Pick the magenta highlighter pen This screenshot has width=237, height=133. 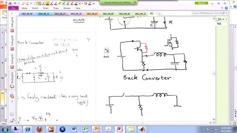(72, 3)
